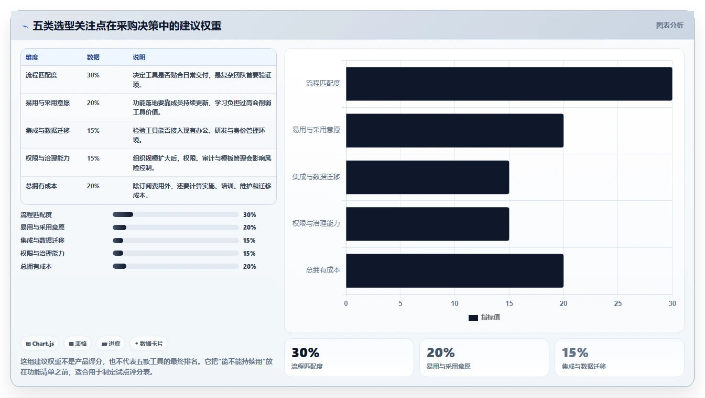
Task: Click the 总拥有成本 y-axis label on the chart
Action: point(323,270)
